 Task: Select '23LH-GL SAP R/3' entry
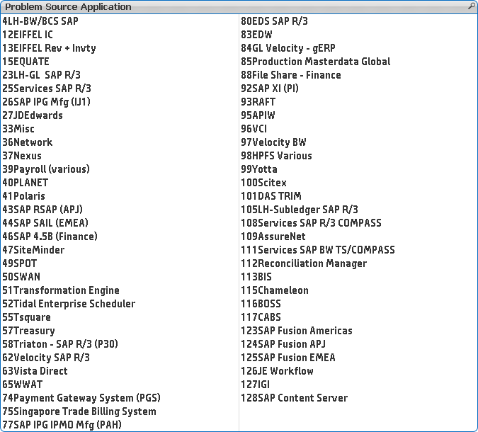(x=120, y=74)
